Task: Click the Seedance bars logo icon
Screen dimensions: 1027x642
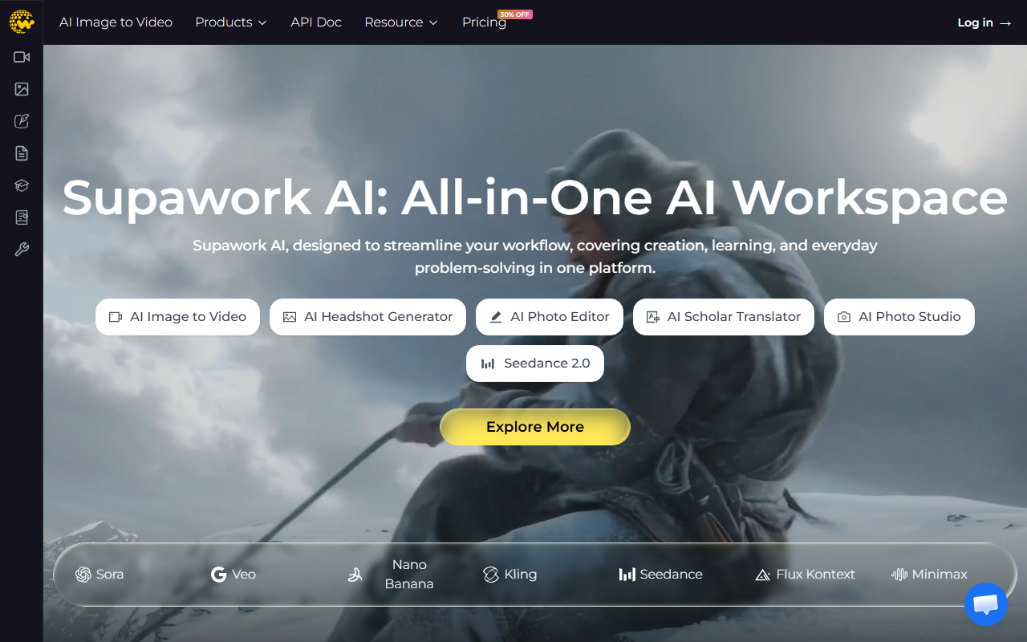Action: pos(627,575)
